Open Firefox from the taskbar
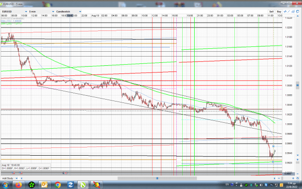 coord(19,185)
